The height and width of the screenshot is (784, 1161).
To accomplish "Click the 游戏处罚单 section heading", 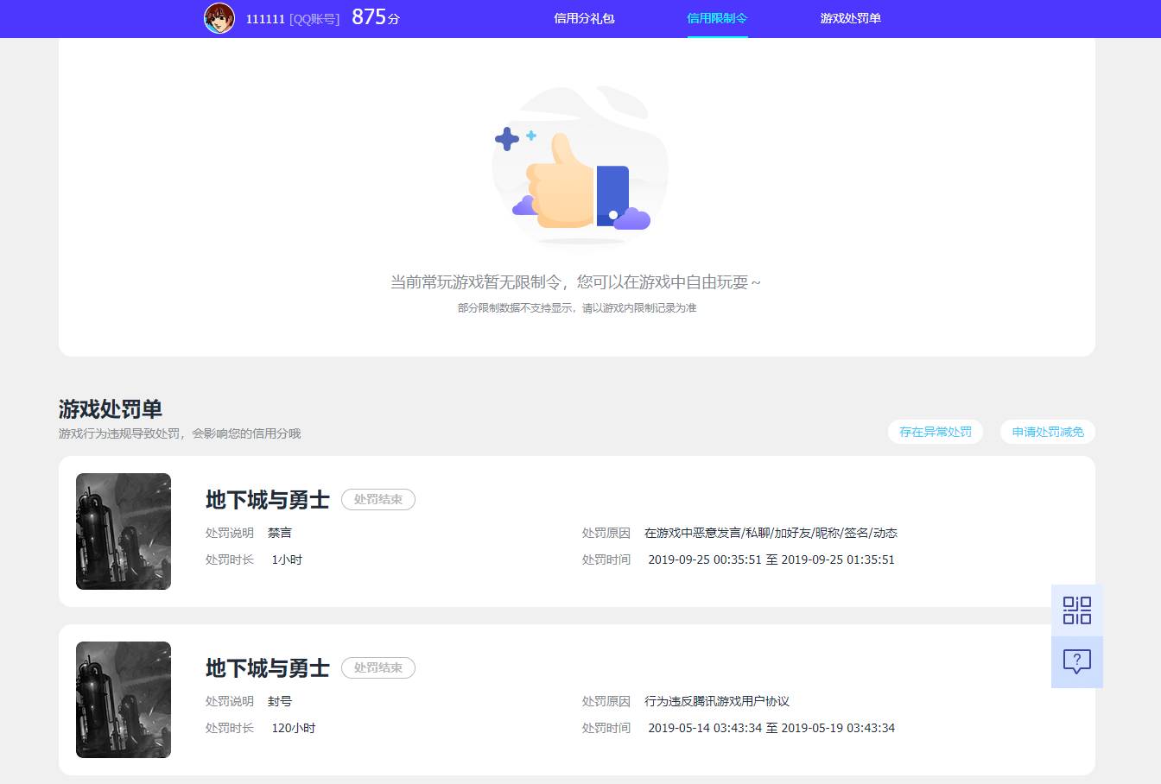I will (x=110, y=409).
